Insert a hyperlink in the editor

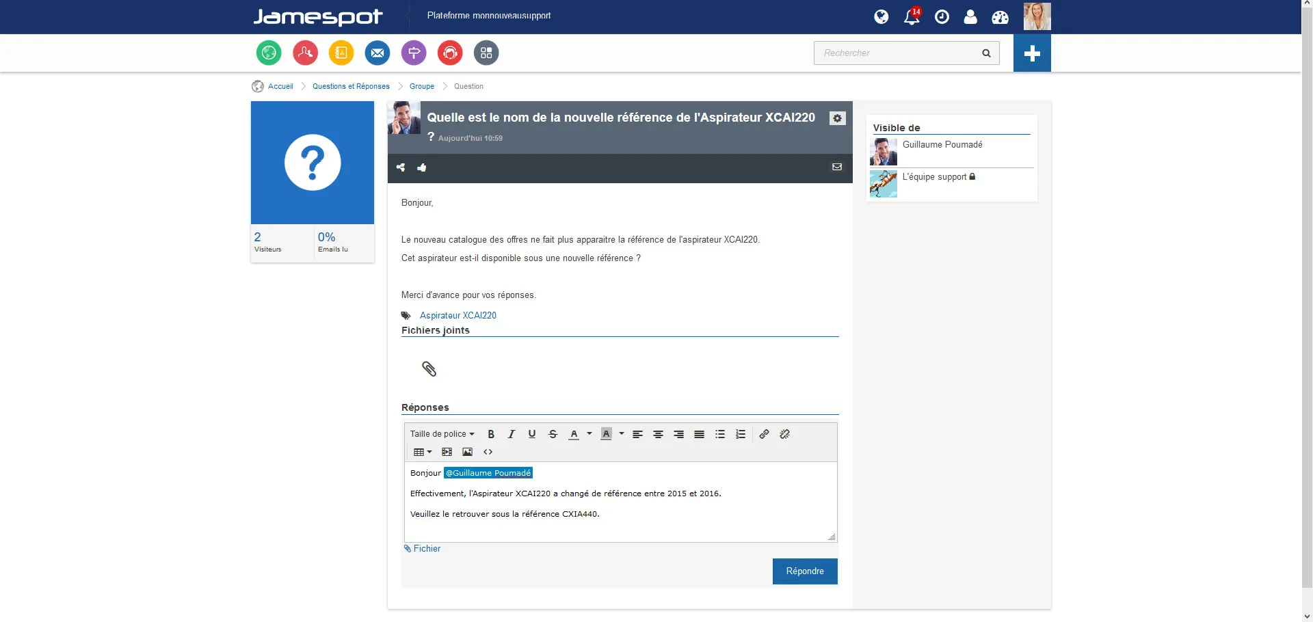764,434
